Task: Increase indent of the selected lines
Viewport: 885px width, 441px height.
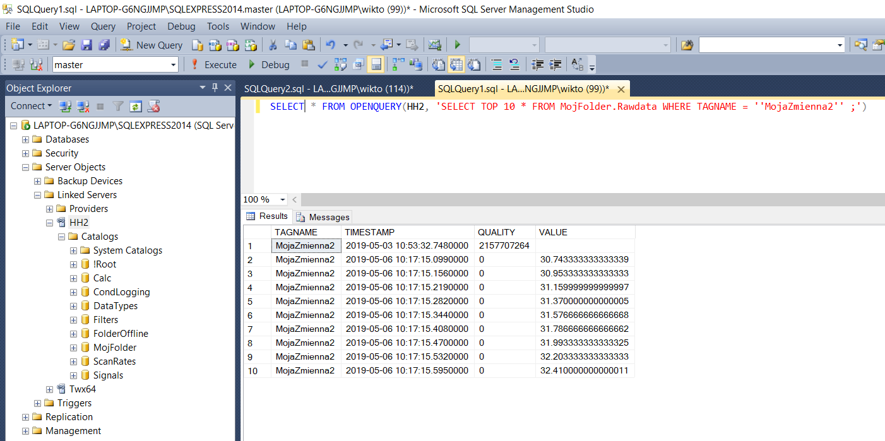Action: point(555,64)
